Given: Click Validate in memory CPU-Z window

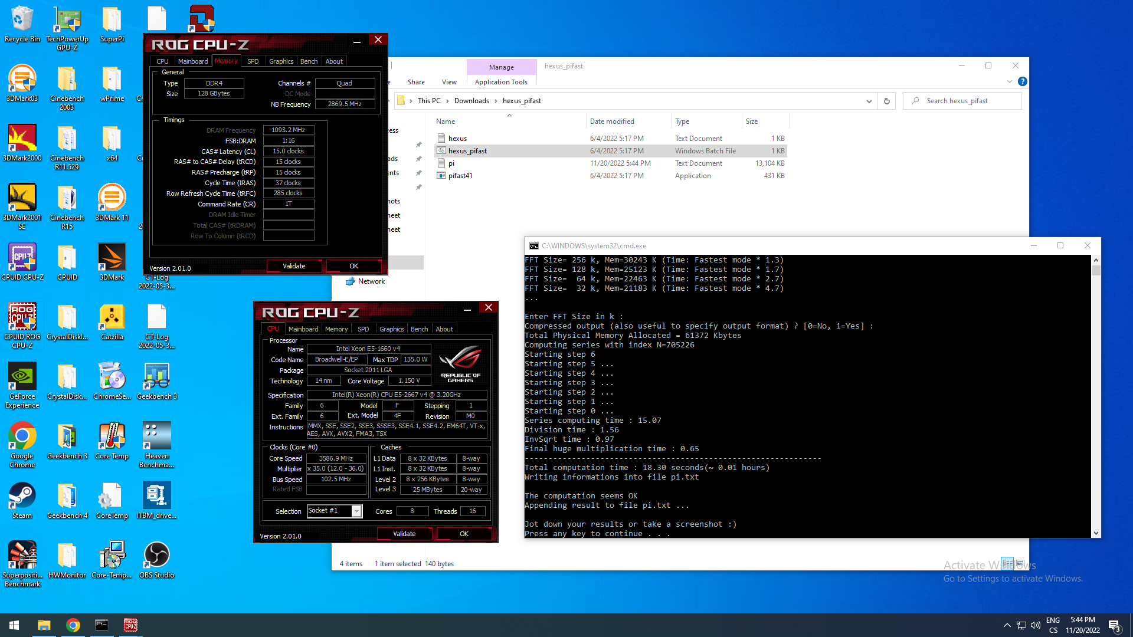Looking at the screenshot, I should (294, 266).
